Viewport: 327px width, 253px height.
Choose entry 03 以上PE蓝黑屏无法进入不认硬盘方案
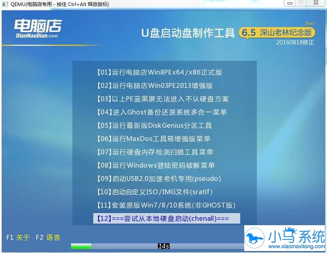[163, 99]
